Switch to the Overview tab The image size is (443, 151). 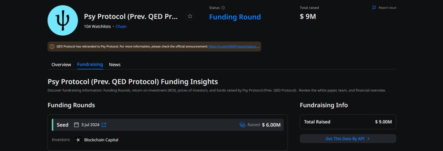click(61, 64)
